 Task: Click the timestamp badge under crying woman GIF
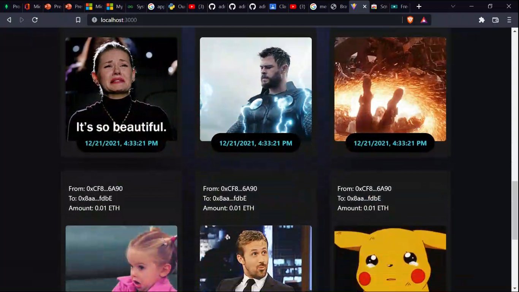point(121,143)
